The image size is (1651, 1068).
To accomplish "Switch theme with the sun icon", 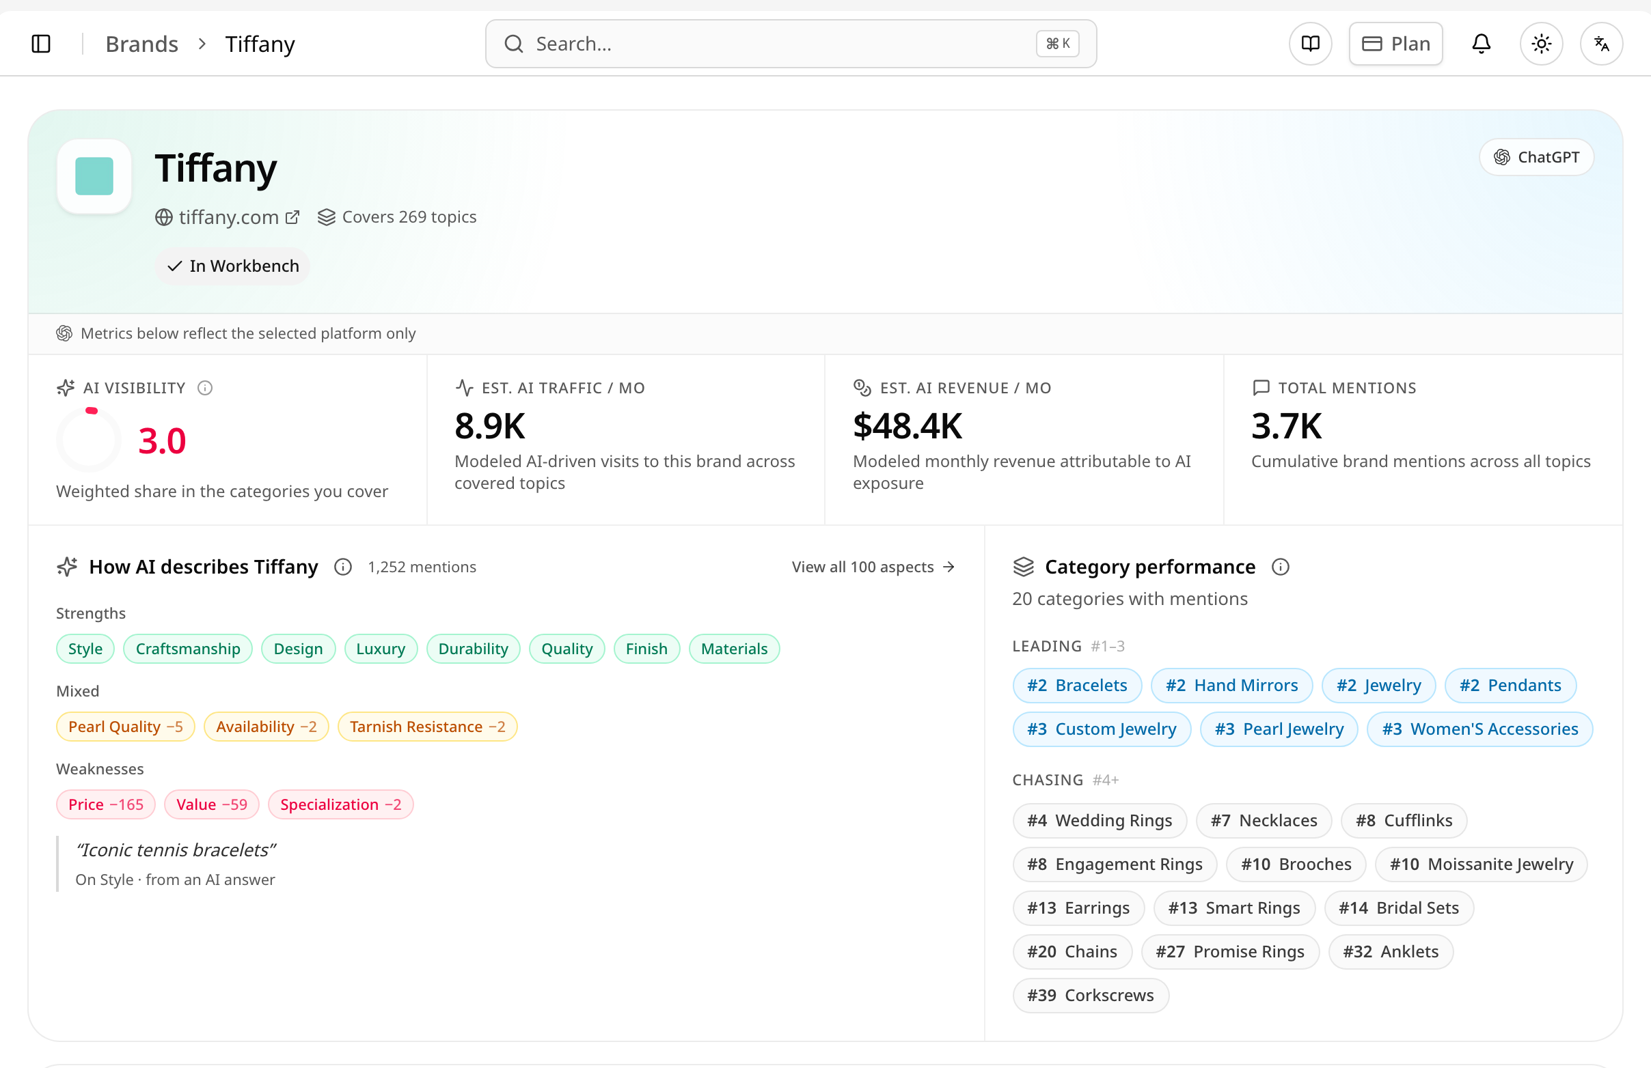I will 1541,44.
